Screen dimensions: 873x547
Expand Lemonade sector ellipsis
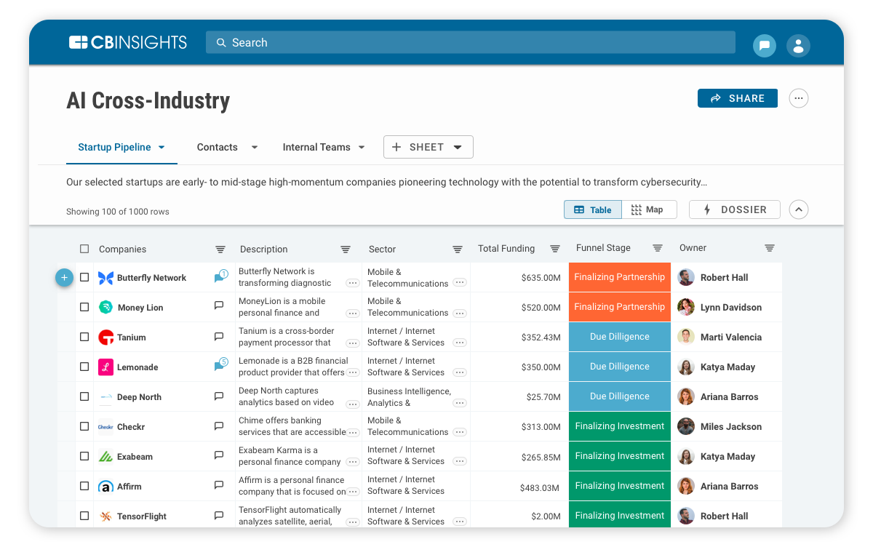[460, 372]
